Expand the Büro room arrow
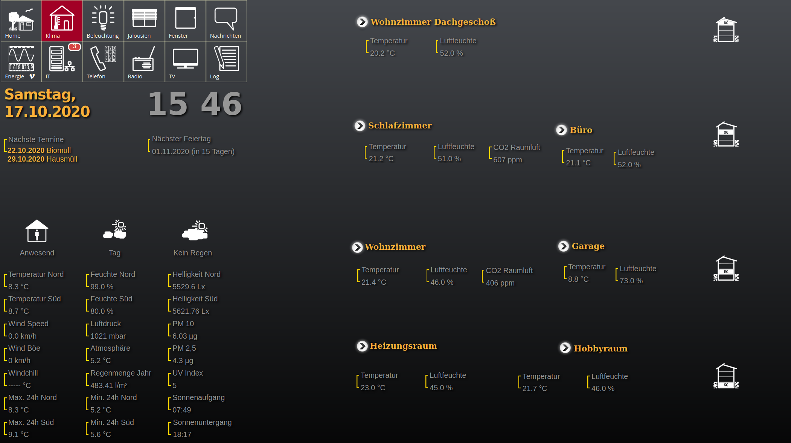Viewport: 791px width, 443px height. click(561, 130)
